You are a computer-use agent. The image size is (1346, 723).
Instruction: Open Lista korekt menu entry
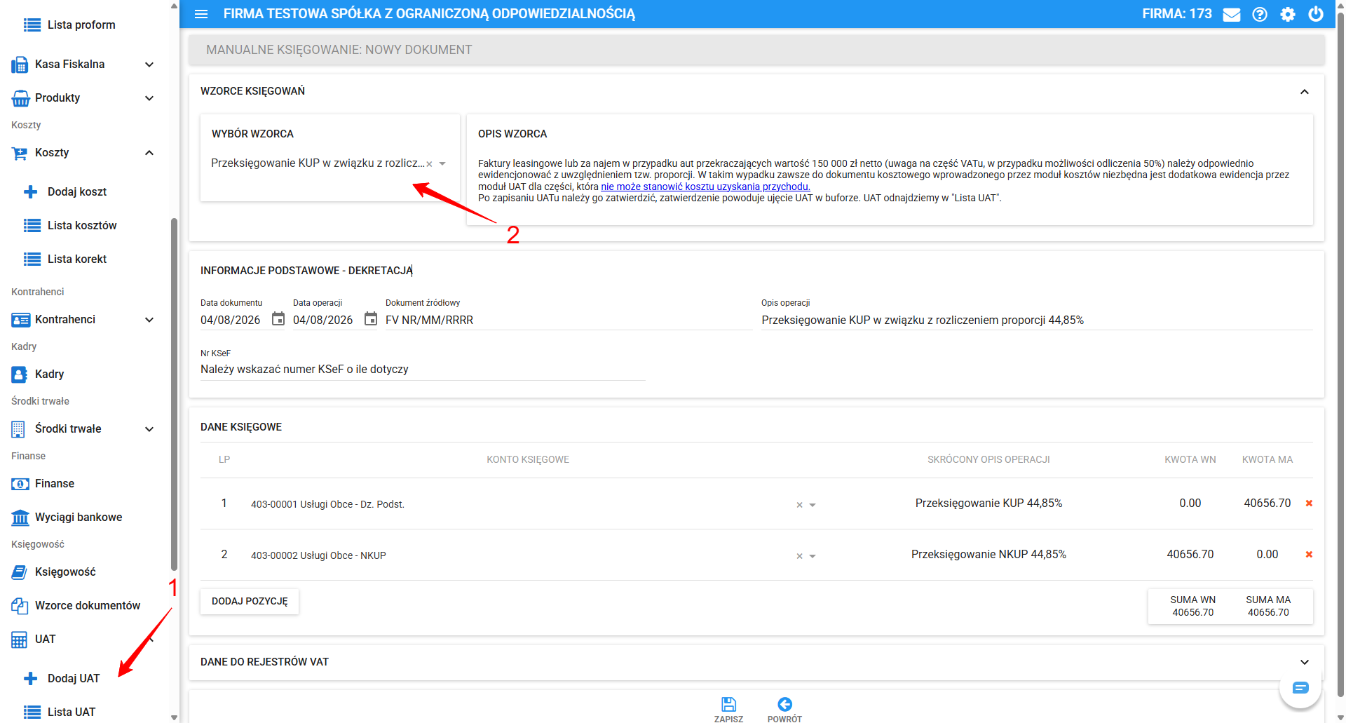pyautogui.click(x=77, y=259)
